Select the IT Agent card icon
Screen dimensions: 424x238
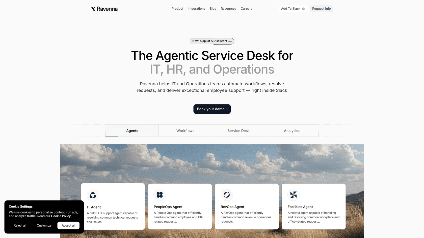(x=93, y=195)
